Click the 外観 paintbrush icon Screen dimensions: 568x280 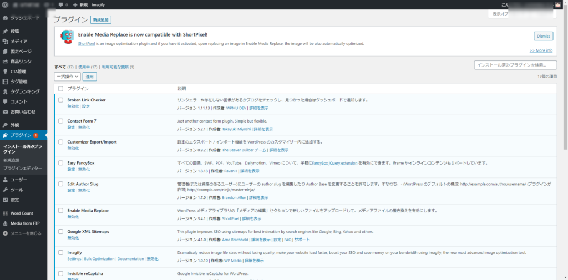tap(5, 125)
